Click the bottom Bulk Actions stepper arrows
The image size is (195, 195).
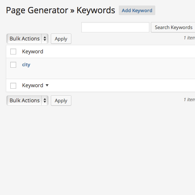[x=45, y=100]
